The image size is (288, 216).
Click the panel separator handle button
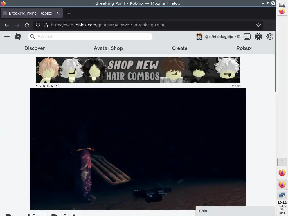point(282,162)
